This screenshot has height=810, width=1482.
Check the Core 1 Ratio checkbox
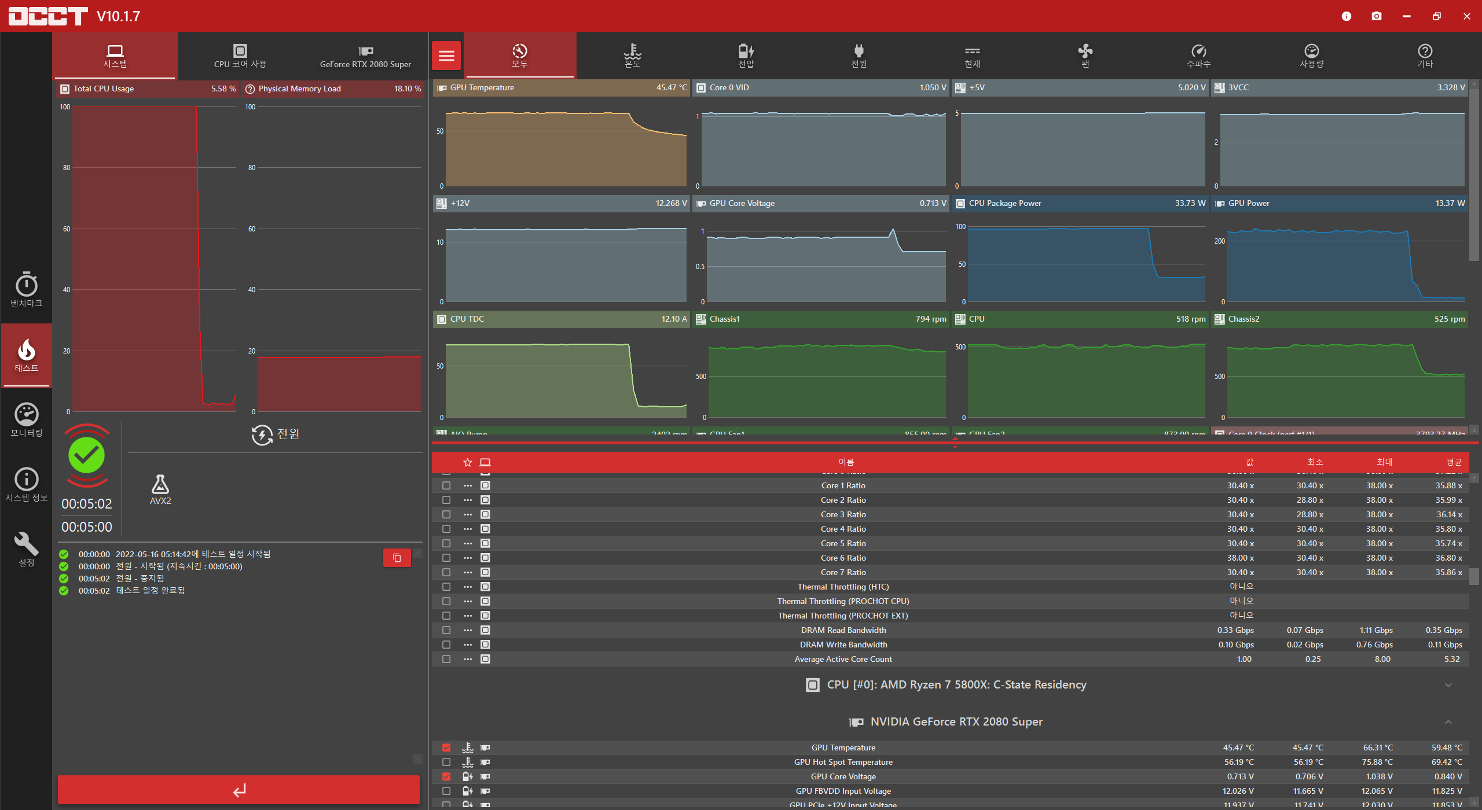coord(446,485)
